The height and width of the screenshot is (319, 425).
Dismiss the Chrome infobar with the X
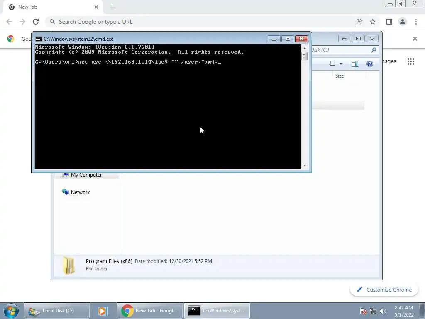(415, 39)
